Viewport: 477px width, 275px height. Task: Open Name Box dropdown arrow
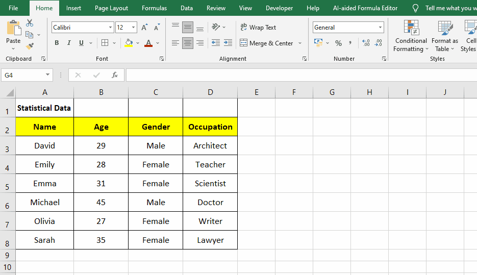click(47, 75)
